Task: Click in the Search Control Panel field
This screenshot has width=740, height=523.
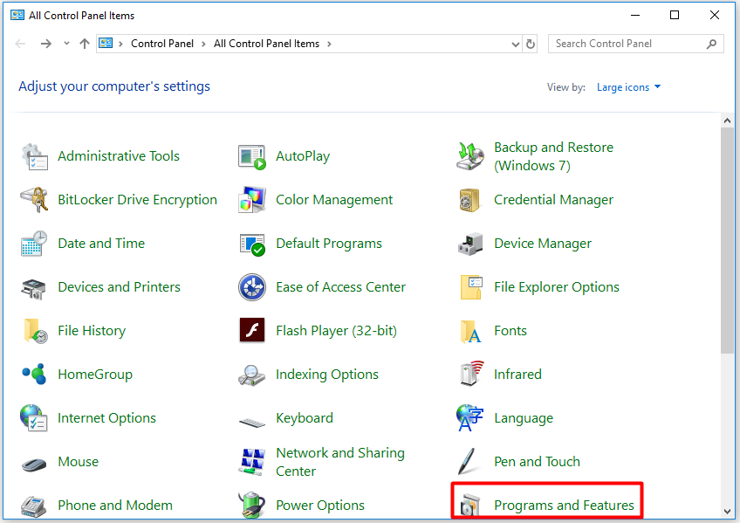Action: point(628,44)
